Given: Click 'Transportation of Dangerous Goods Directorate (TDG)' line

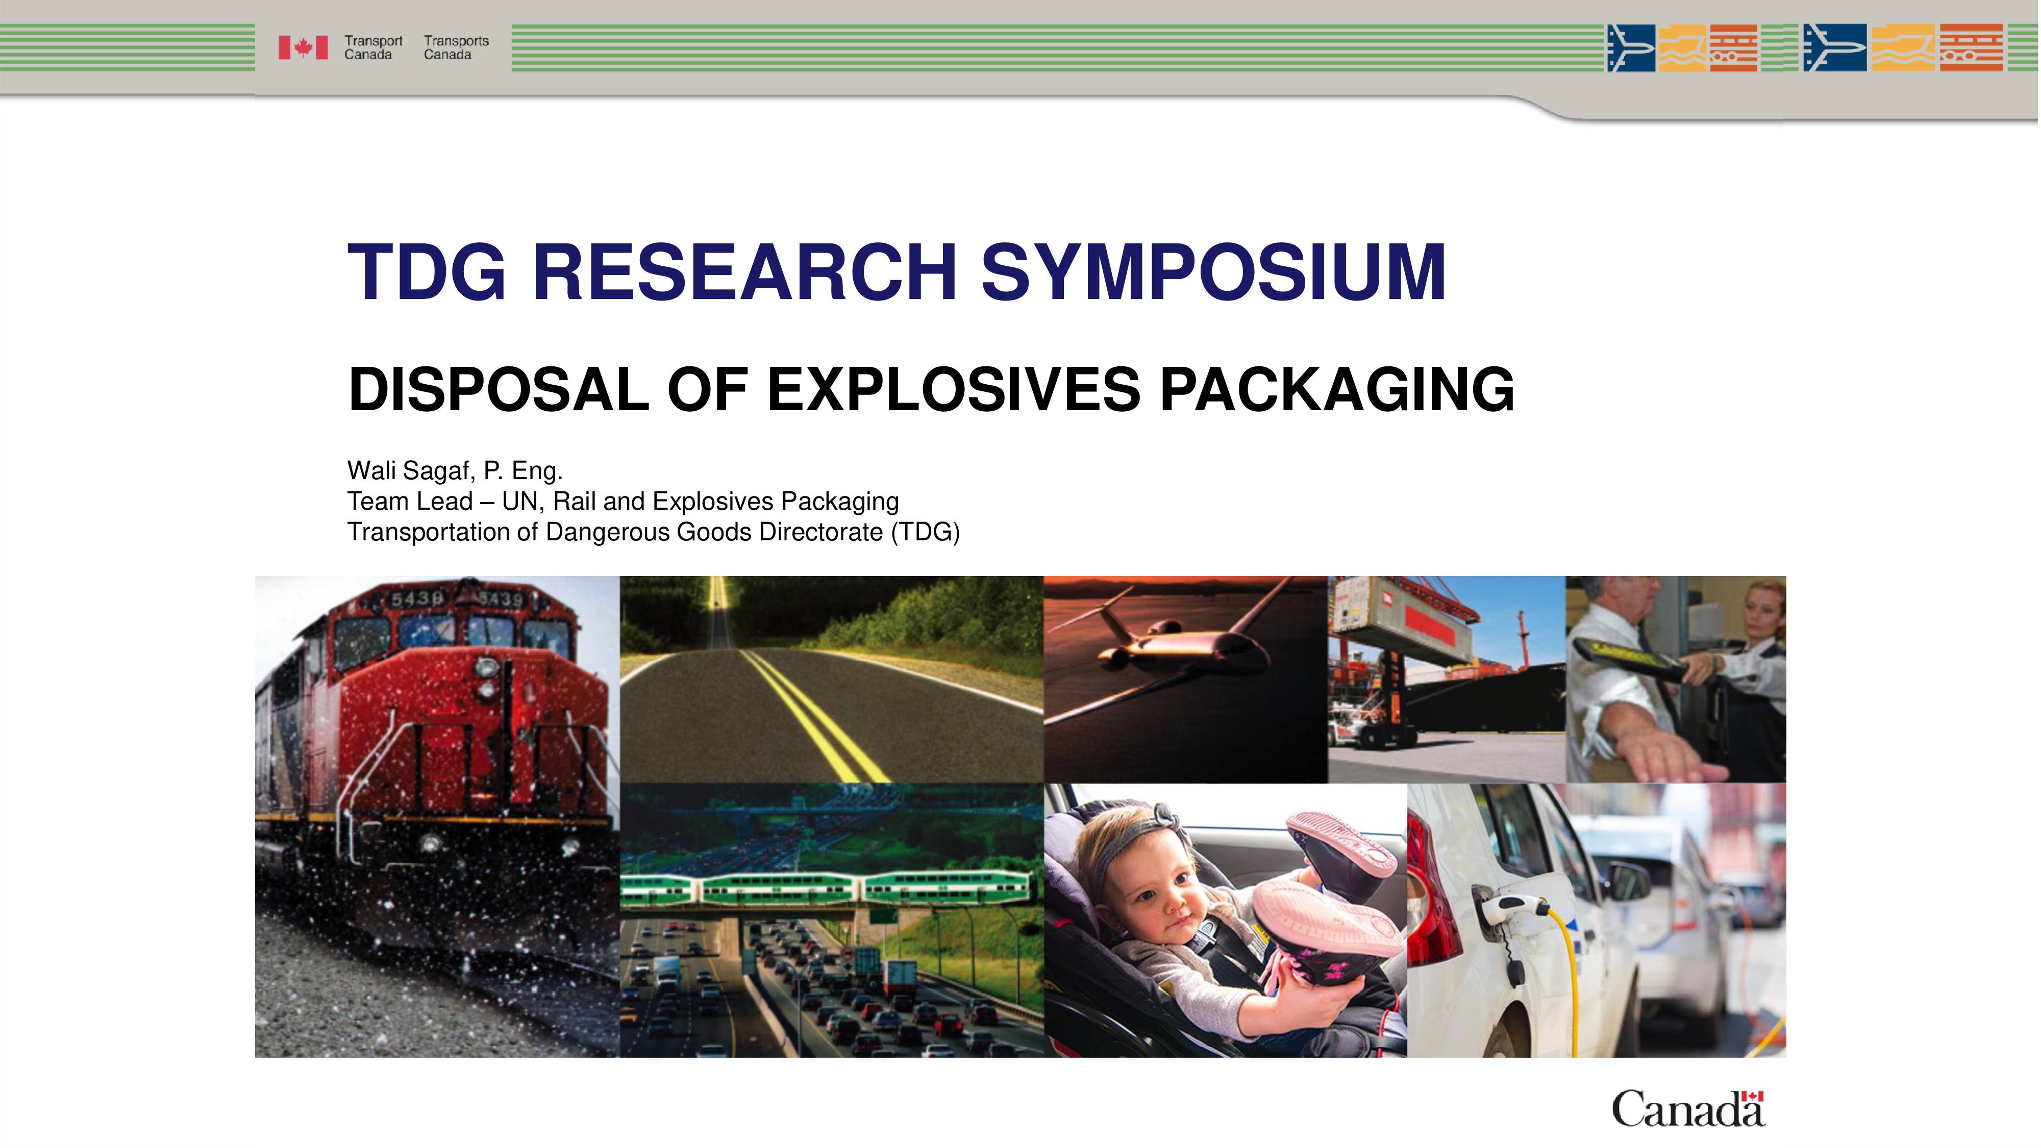Looking at the screenshot, I should click(654, 532).
